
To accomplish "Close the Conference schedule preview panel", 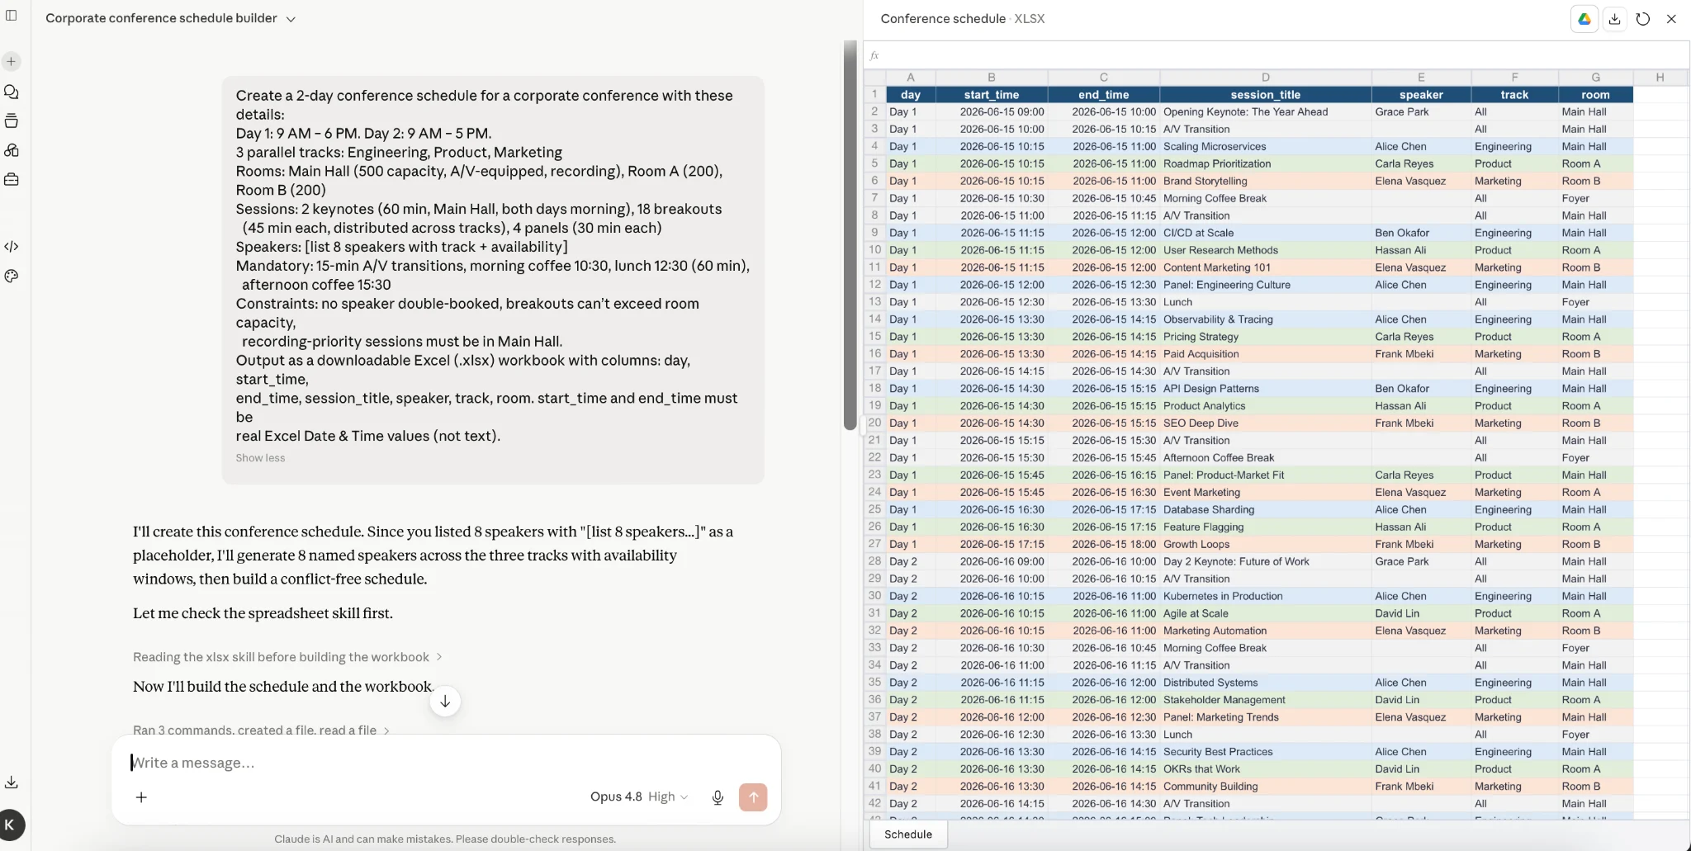I will (1671, 19).
